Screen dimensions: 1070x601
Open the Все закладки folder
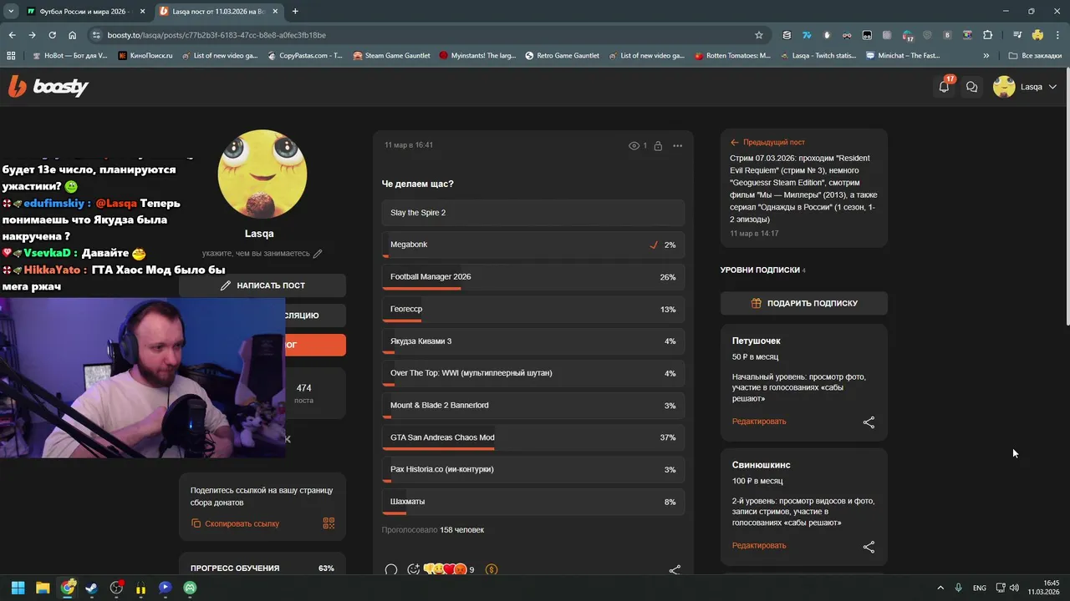point(1035,56)
